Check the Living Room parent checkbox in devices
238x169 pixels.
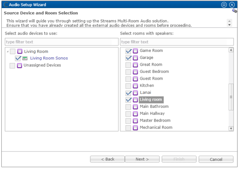tap(13, 51)
